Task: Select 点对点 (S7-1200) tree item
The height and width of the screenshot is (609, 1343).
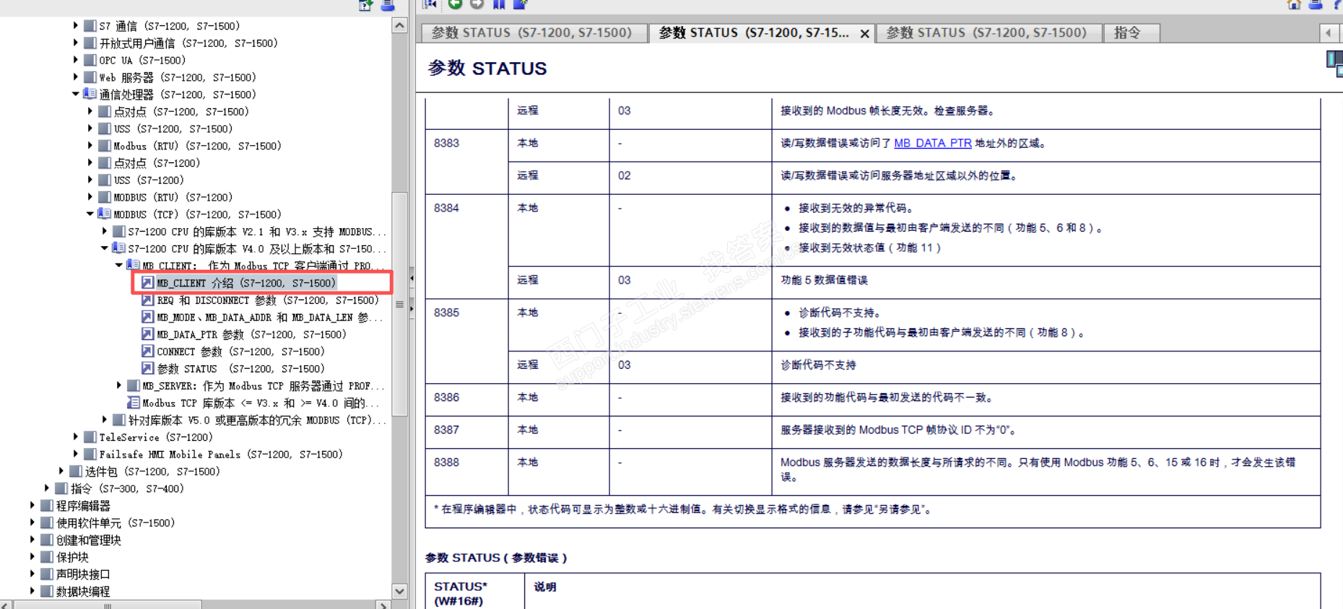Action: click(157, 163)
